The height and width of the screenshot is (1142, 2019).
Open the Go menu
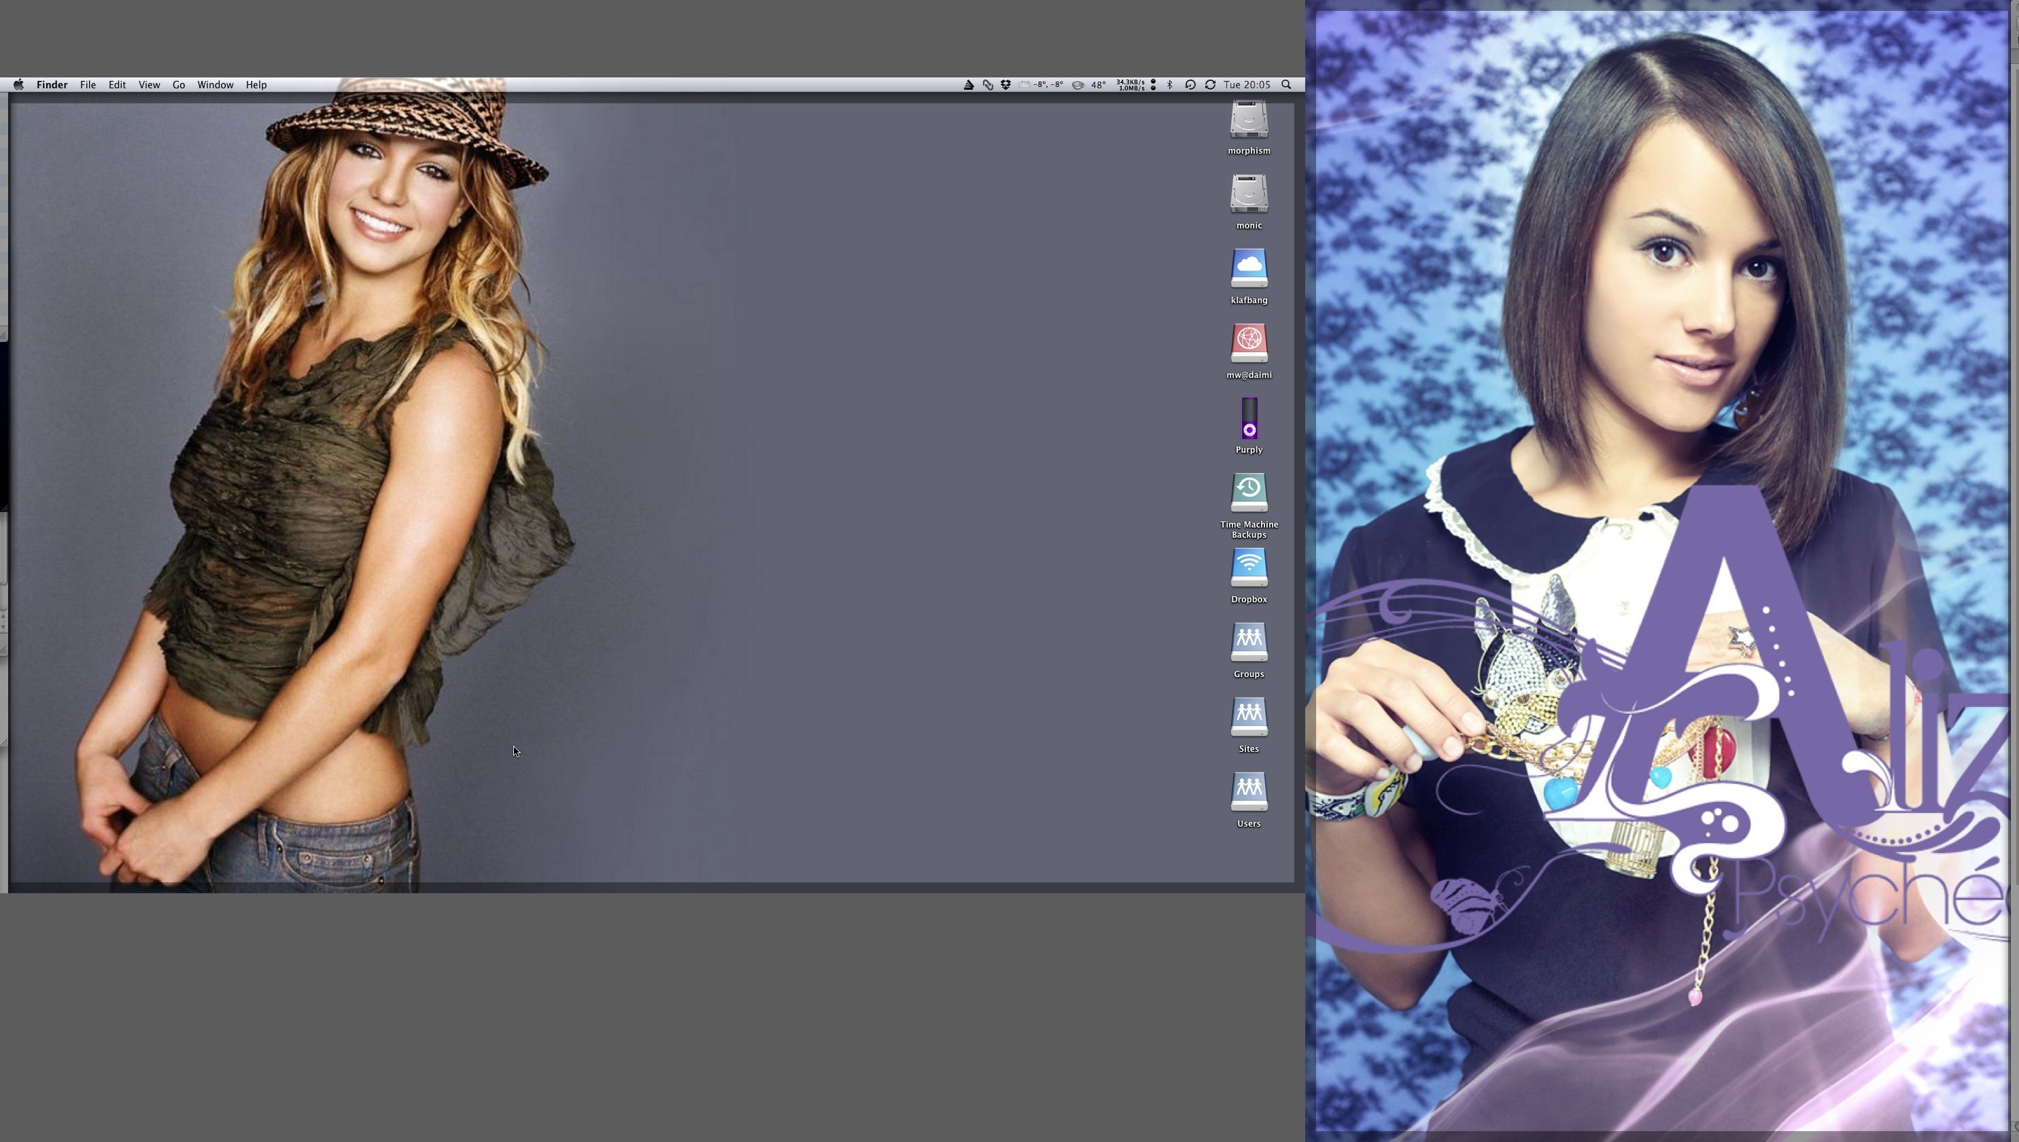(179, 85)
